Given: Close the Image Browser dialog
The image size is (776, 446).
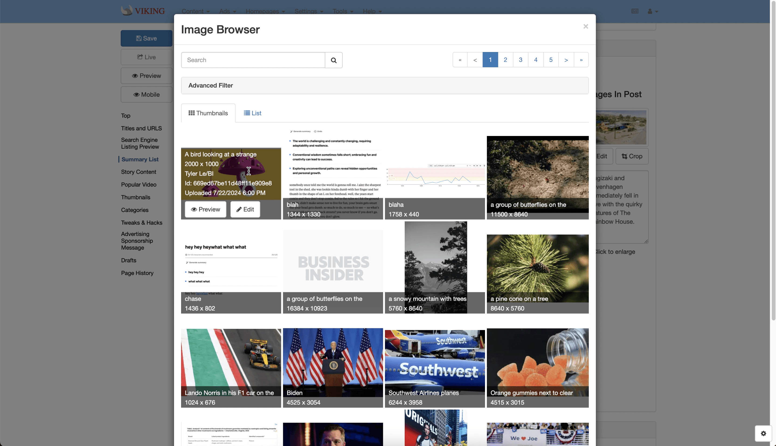Looking at the screenshot, I should 586,26.
